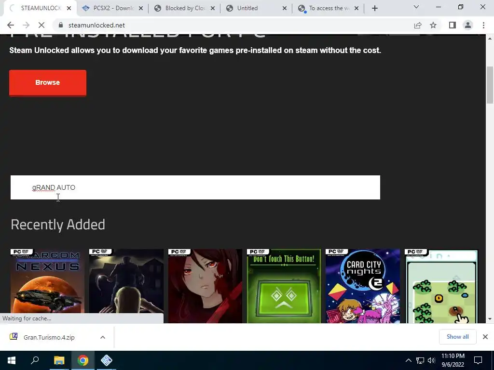Open Chrome's three-dot menu
The width and height of the screenshot is (494, 370).
point(483,25)
